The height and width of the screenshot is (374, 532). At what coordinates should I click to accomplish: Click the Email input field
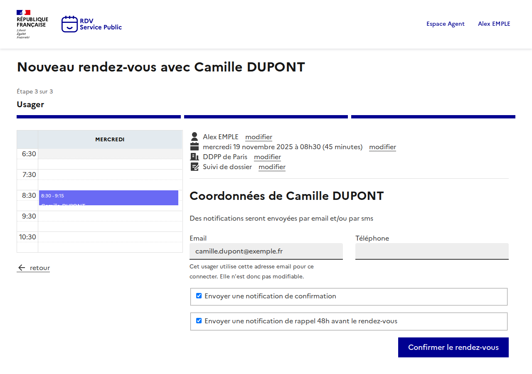(266, 251)
